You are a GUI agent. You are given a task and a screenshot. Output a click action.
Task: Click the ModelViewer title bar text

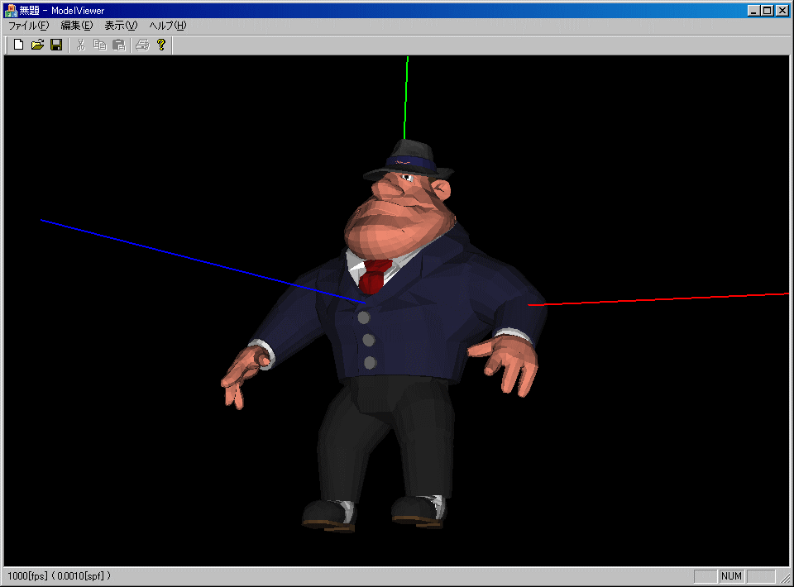pos(62,10)
